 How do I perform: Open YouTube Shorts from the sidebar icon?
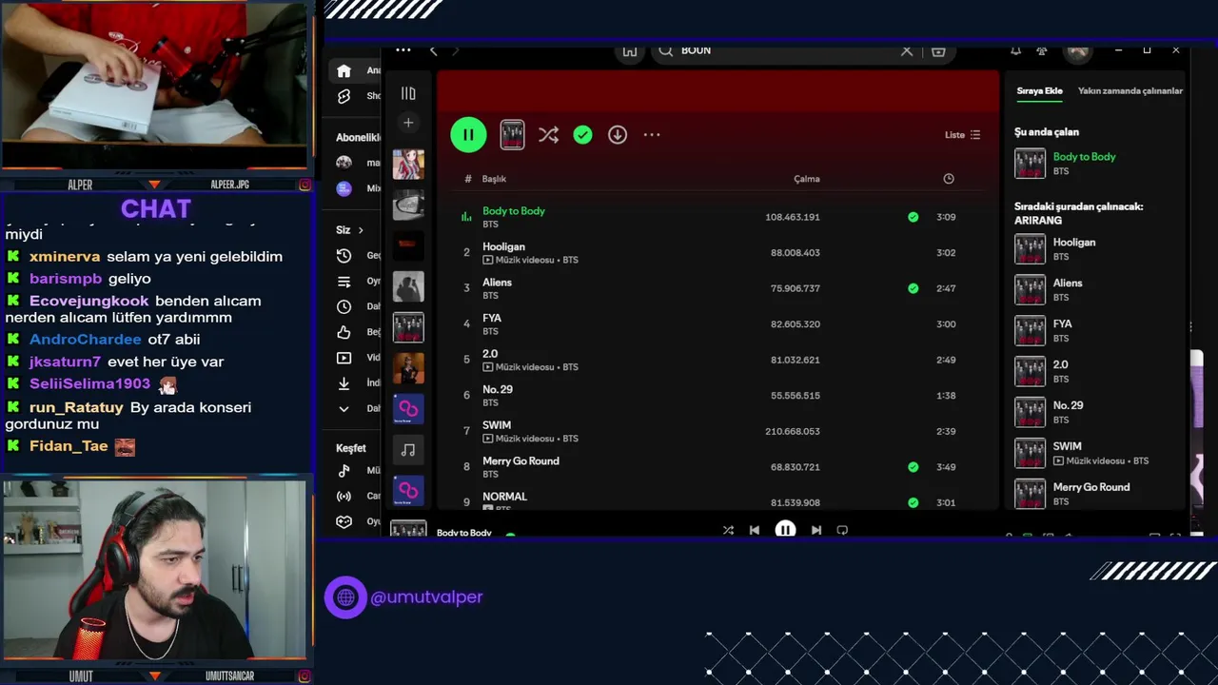[344, 96]
